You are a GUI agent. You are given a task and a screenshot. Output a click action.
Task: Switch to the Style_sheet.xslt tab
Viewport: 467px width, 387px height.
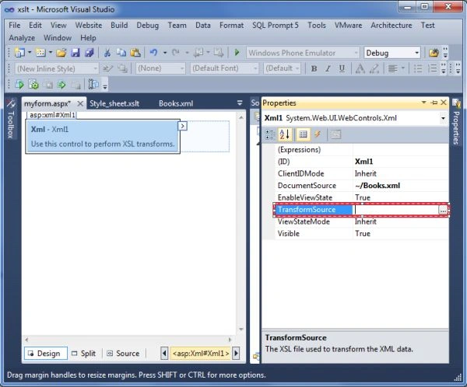coord(114,103)
